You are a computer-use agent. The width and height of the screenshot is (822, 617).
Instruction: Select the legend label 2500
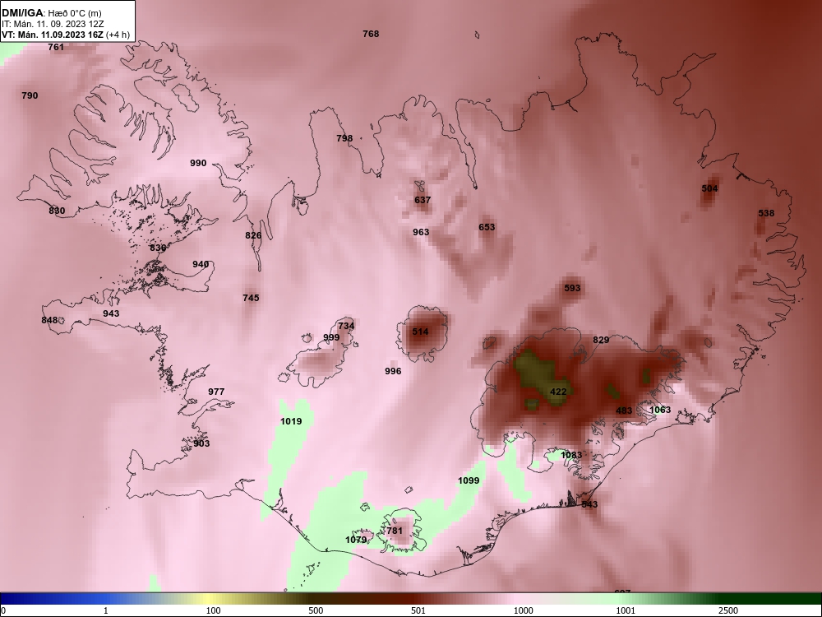click(x=728, y=610)
